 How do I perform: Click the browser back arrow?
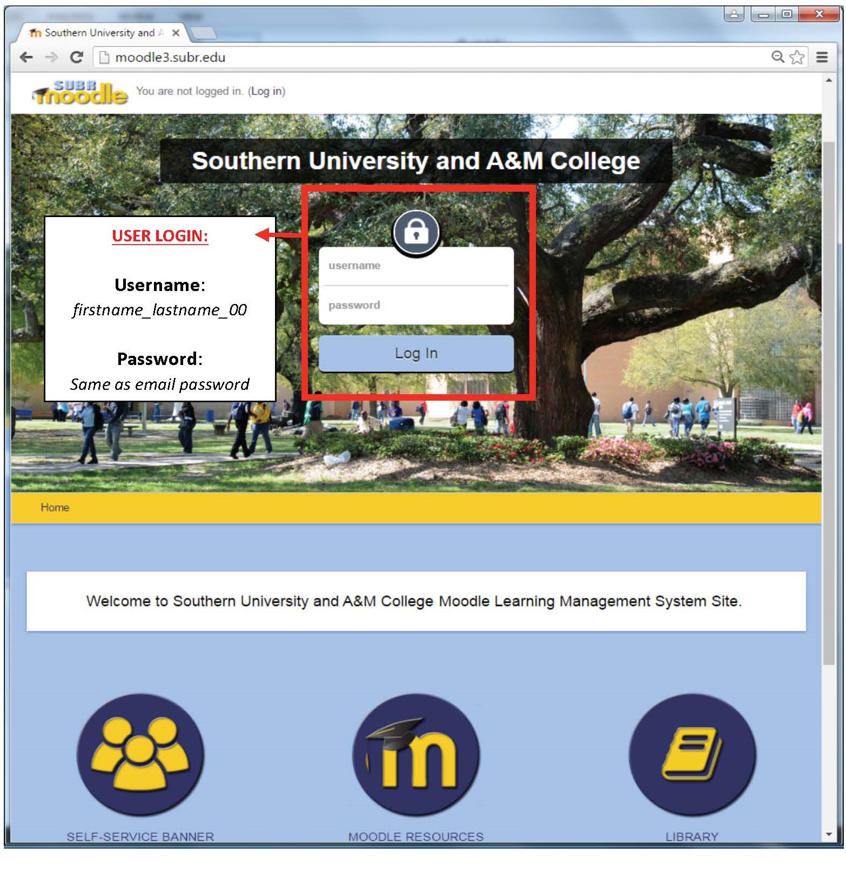pos(26,57)
